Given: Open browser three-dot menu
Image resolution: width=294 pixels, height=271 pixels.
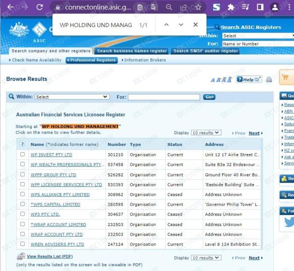Looking at the screenshot, I should point(290,7).
